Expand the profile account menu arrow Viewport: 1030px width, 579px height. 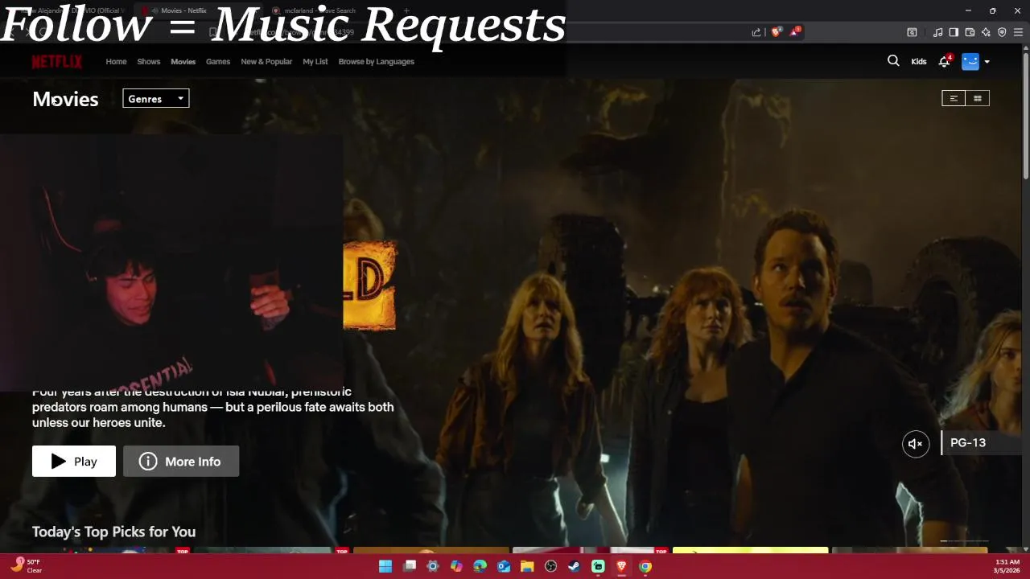(987, 62)
